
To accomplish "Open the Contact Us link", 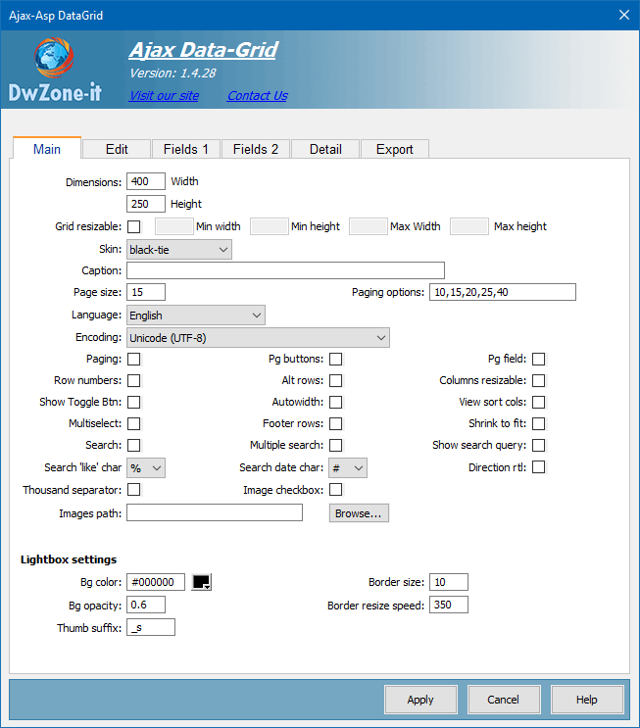I will point(258,96).
